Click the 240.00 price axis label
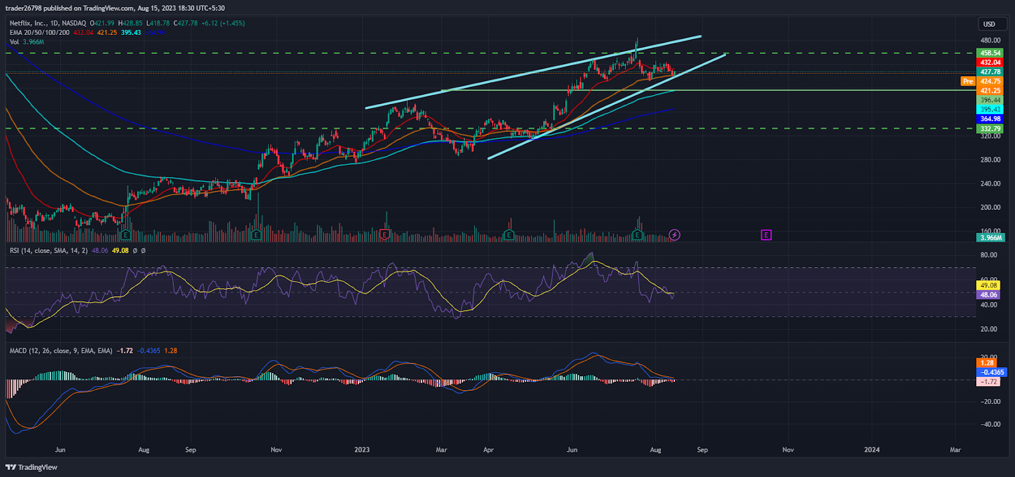 [x=990, y=184]
